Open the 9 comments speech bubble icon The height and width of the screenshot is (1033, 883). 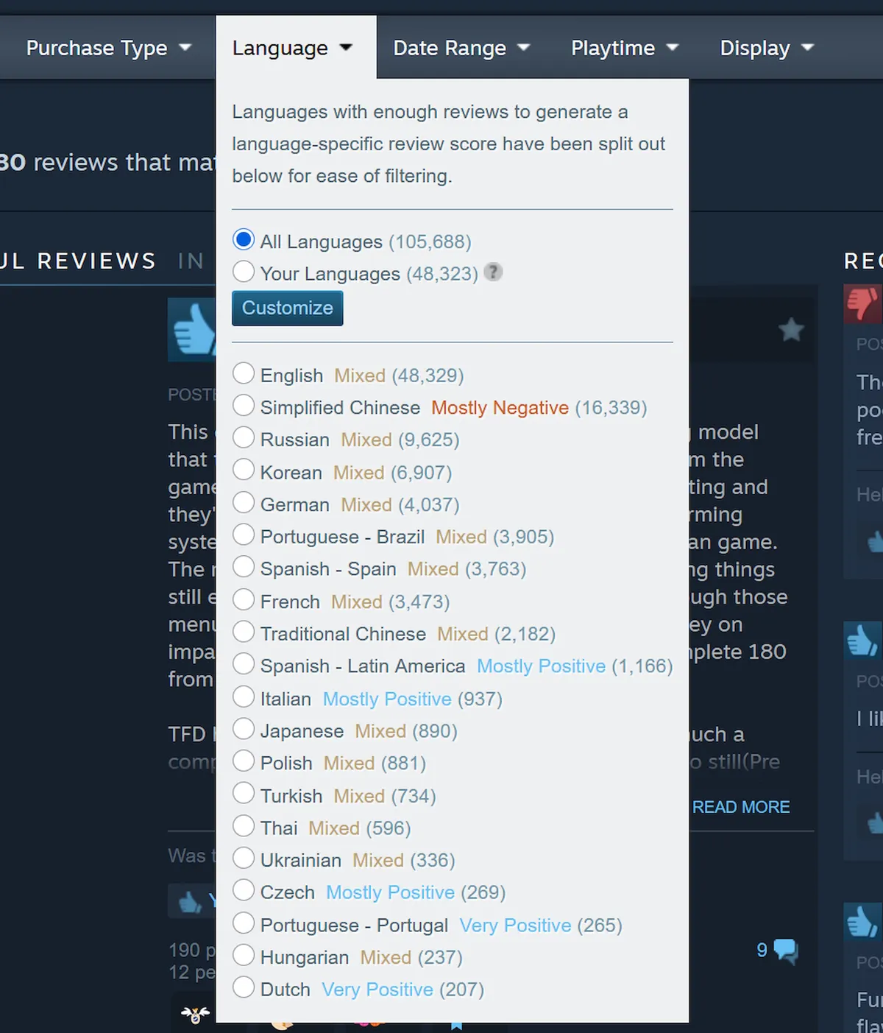pyautogui.click(x=786, y=951)
